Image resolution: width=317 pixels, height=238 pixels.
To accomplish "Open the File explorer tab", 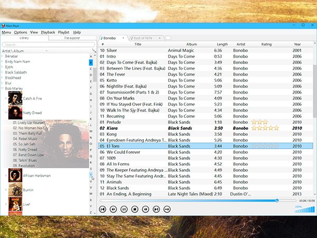I will click(72, 38).
